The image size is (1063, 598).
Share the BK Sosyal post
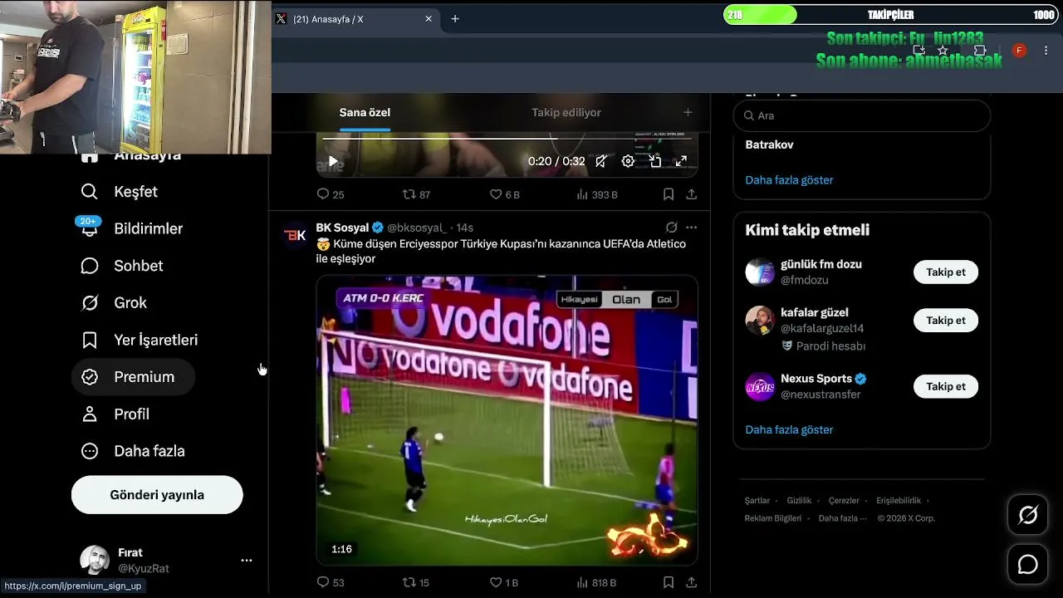(x=691, y=582)
